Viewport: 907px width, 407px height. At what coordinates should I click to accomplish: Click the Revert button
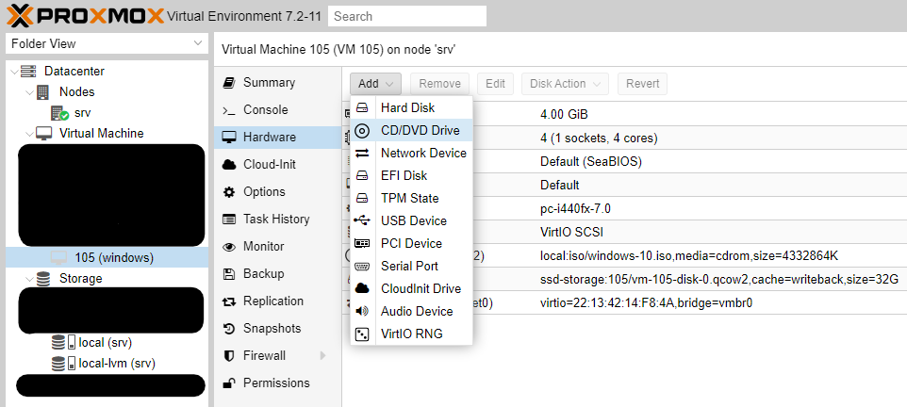[x=642, y=84]
